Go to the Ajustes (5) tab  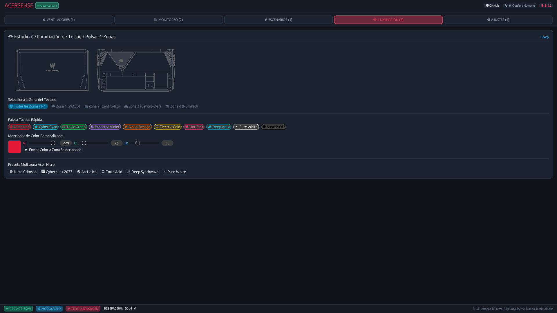coord(498,20)
